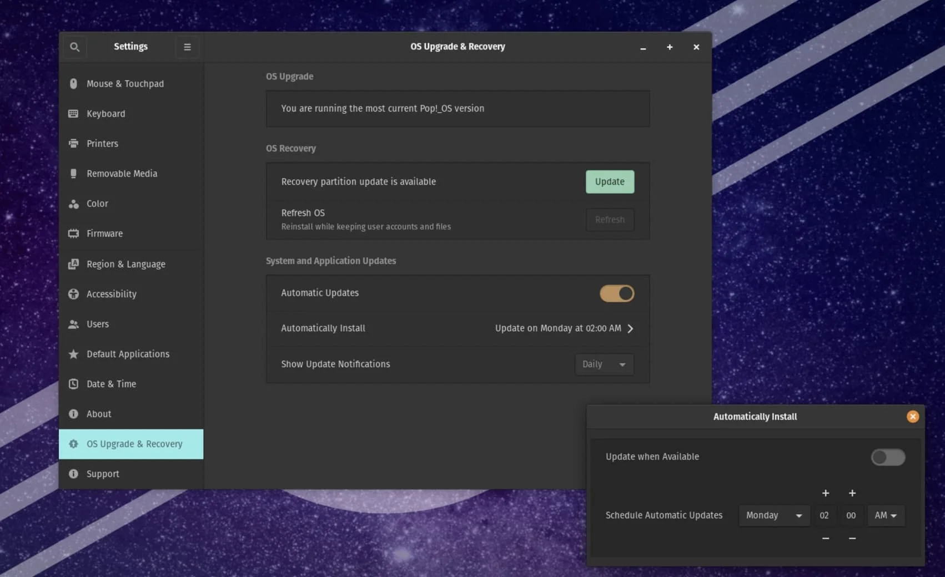This screenshot has height=577, width=945.
Task: Open Color settings in the sidebar
Action: tap(131, 204)
